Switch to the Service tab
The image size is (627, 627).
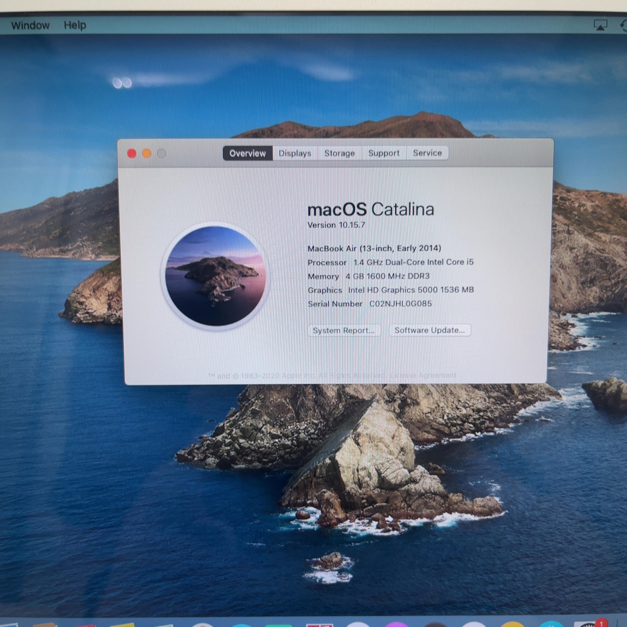(x=427, y=152)
